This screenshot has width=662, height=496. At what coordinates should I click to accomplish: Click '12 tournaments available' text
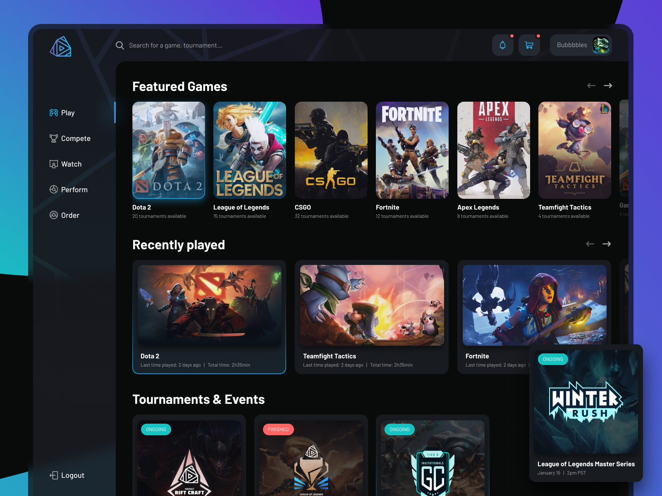click(x=402, y=216)
